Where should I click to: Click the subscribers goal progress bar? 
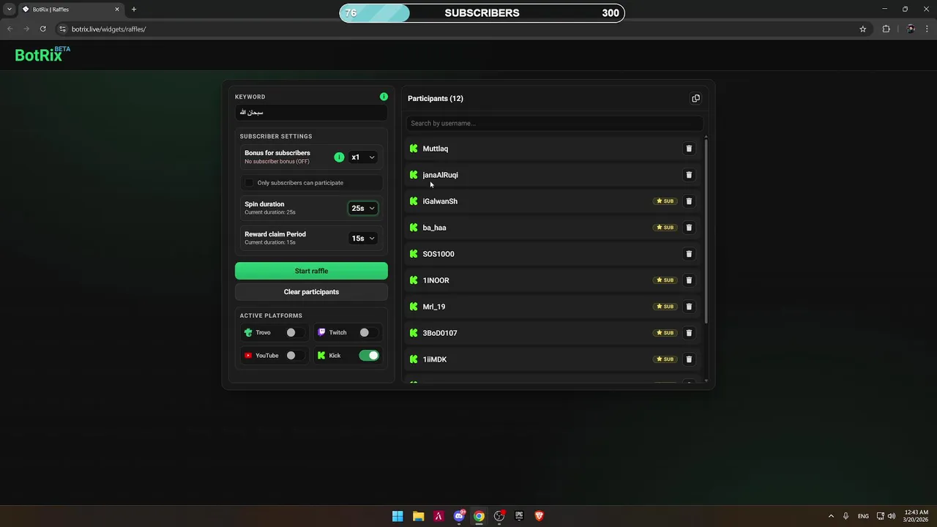click(482, 13)
